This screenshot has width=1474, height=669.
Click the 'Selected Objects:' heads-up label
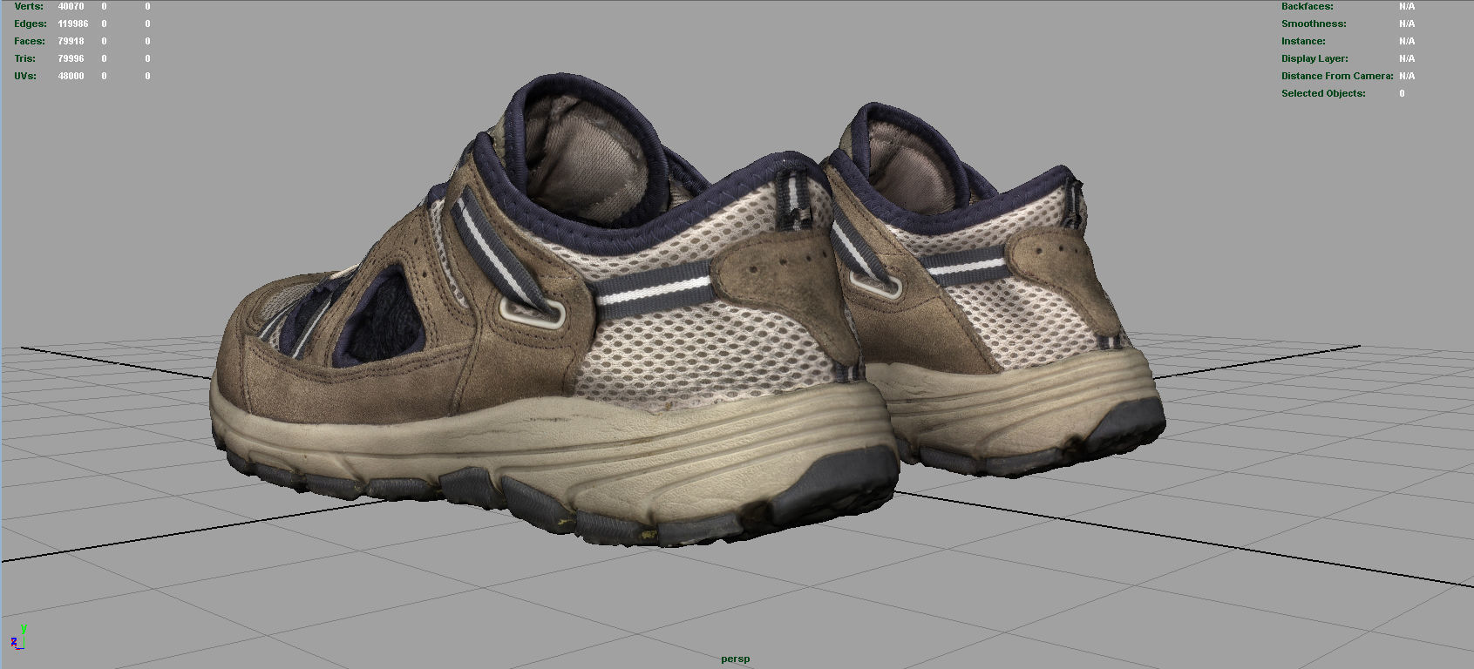pyautogui.click(x=1323, y=93)
